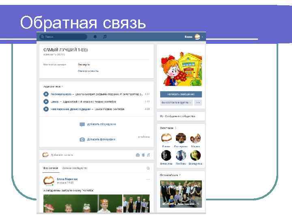Open member Любовь avatar in participants
The height and width of the screenshot is (219, 292).
(181, 155)
